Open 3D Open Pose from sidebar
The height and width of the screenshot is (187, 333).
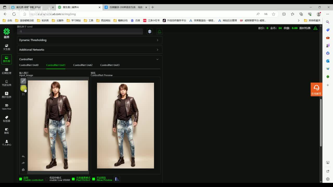click(7, 107)
